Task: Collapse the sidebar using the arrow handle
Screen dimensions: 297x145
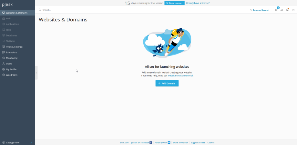Action: pos(36,72)
